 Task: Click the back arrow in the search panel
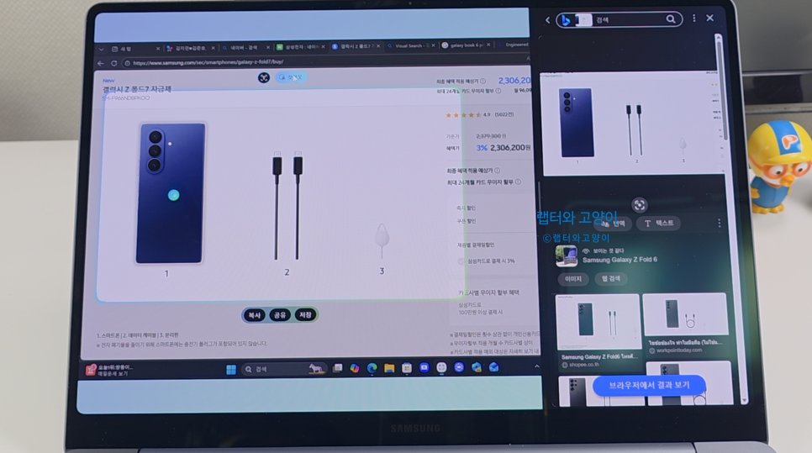[x=547, y=20]
